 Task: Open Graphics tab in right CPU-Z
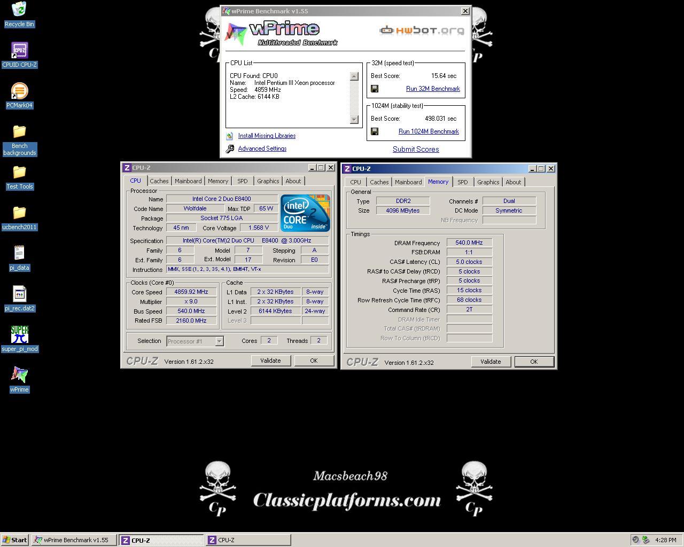coord(488,182)
